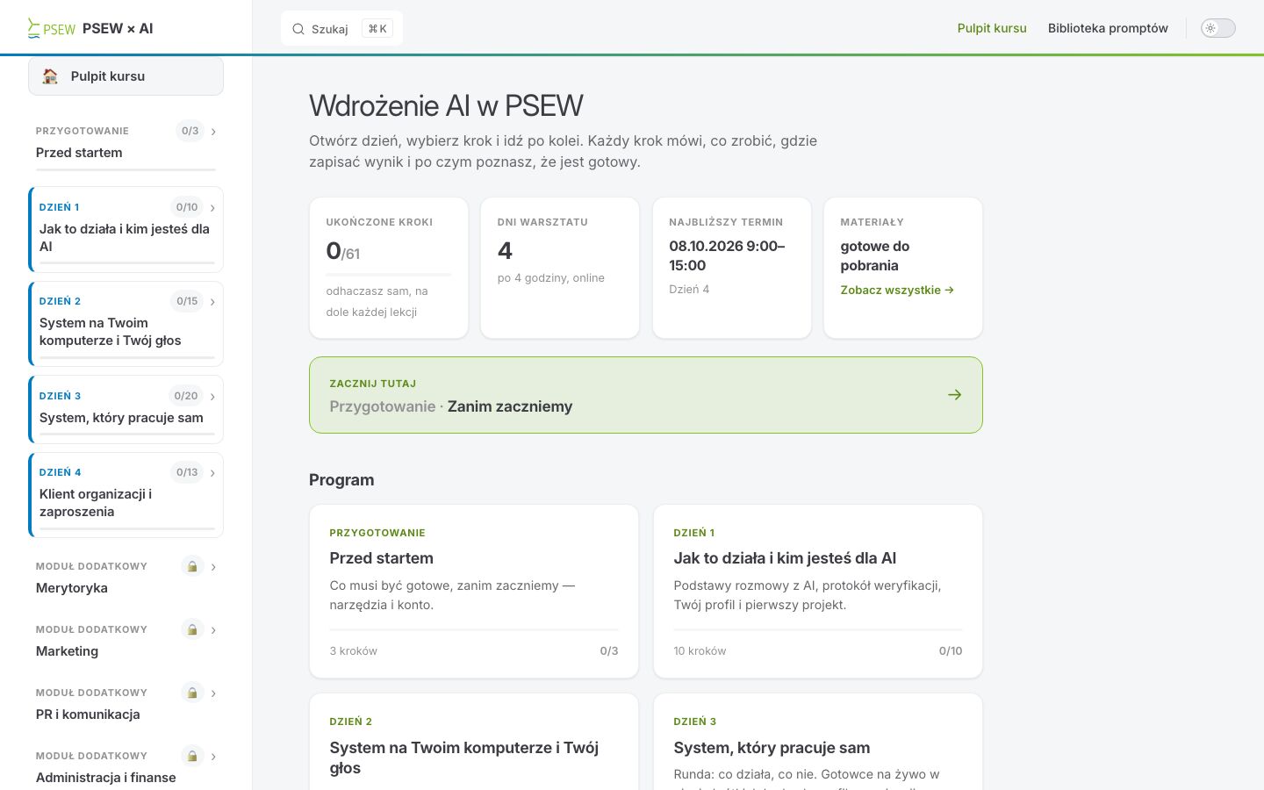Screen dimensions: 1264x790
Task: Click the arrow on the Zacznij tutaj banner
Action: coord(955,395)
